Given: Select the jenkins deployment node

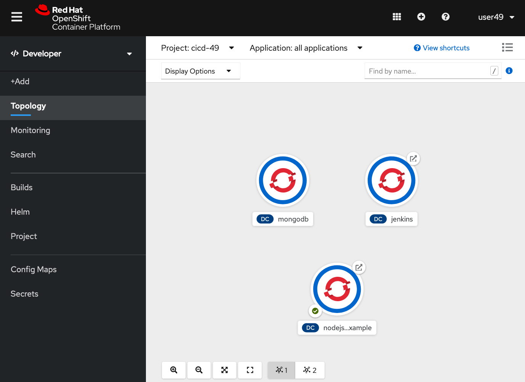Looking at the screenshot, I should click(x=391, y=180).
